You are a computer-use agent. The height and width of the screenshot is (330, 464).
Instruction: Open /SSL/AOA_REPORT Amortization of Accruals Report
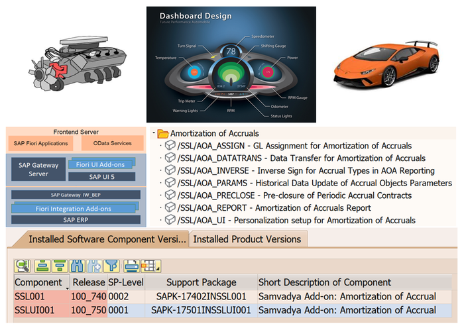[274, 208]
